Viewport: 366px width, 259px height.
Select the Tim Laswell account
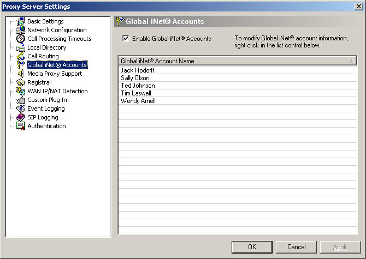coord(238,93)
